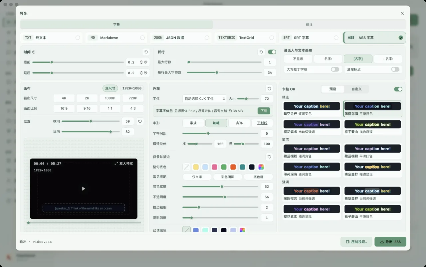Disable the 卡拉 OK switch
426x267 pixels.
pos(398,89)
